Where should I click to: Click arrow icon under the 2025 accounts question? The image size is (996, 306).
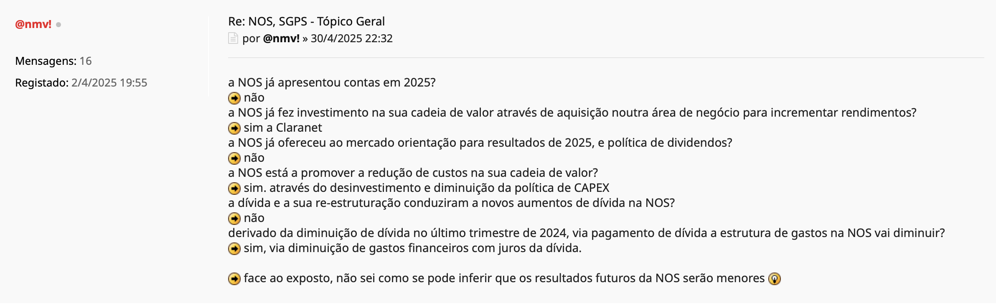click(234, 98)
